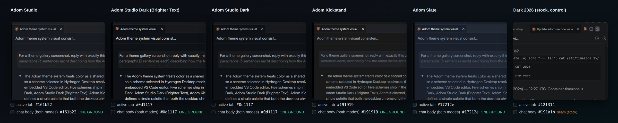The height and width of the screenshot is (123, 618).
Task: Click the spark icon on Adom Studio Dark tab
Action: [218, 29]
